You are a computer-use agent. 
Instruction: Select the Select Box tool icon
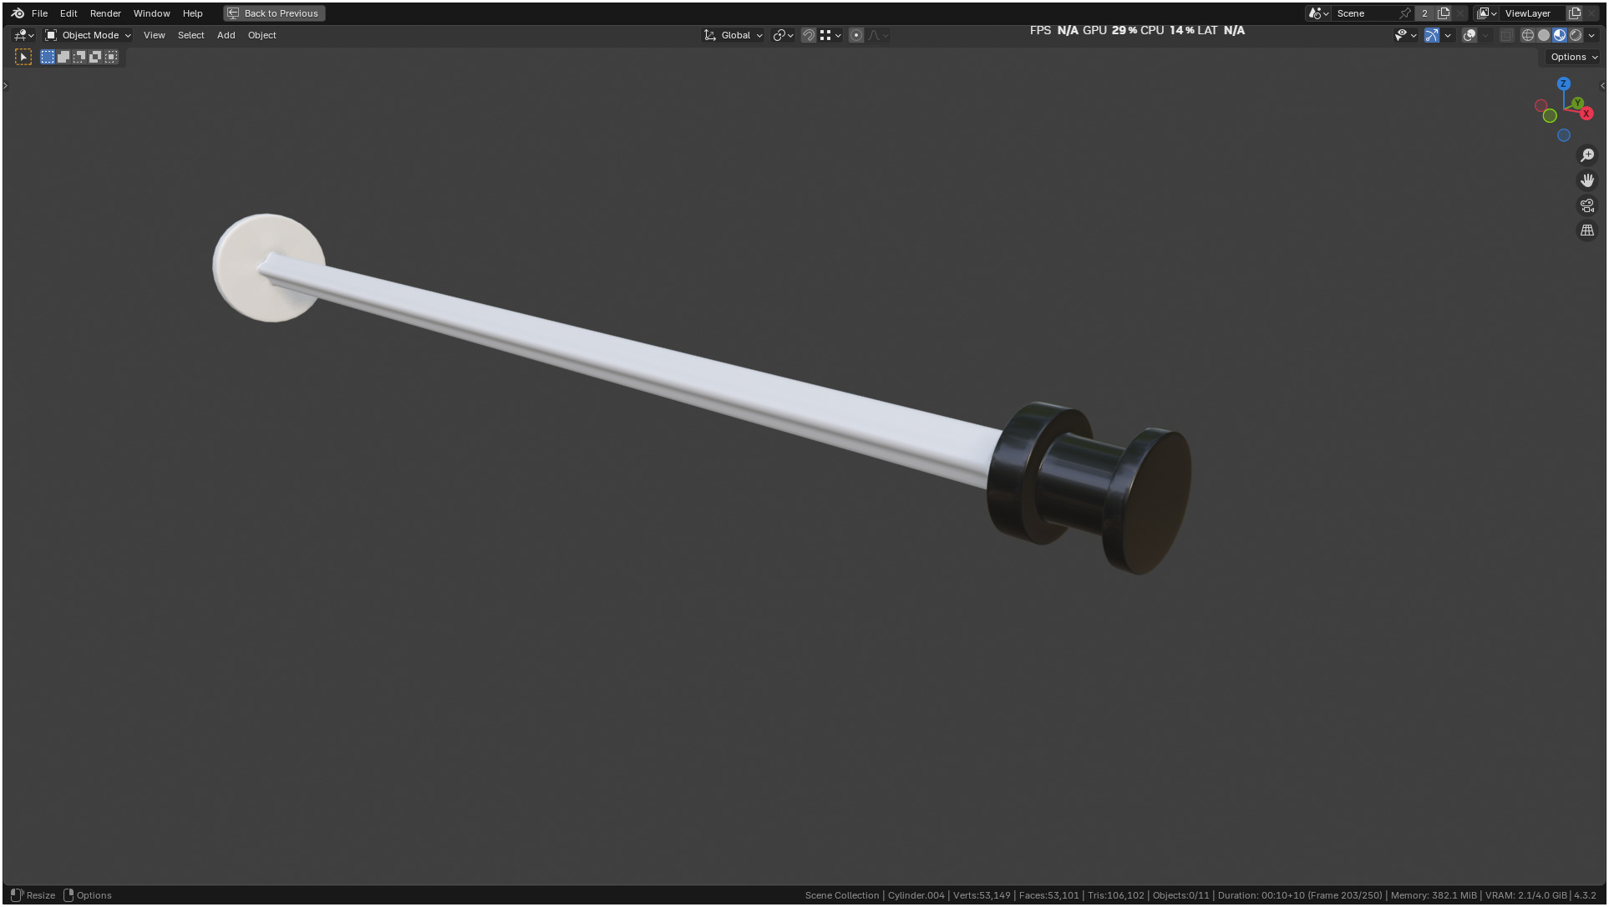(23, 57)
